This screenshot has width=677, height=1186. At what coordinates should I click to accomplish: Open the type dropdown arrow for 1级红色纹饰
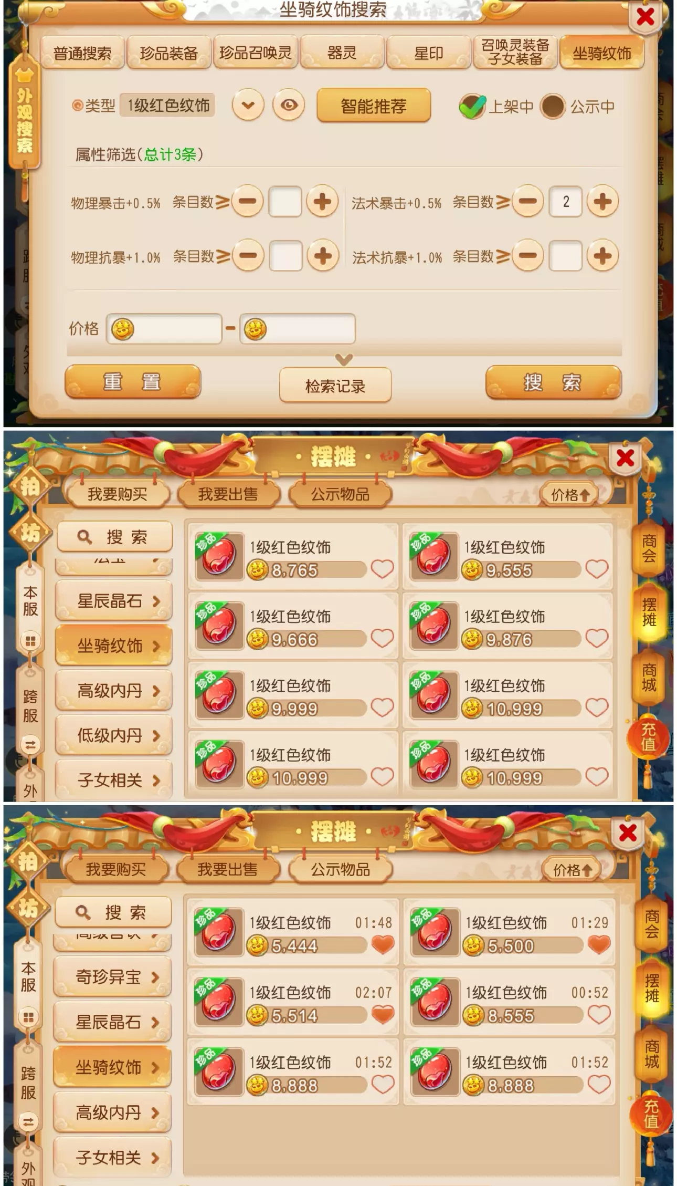pos(248,106)
